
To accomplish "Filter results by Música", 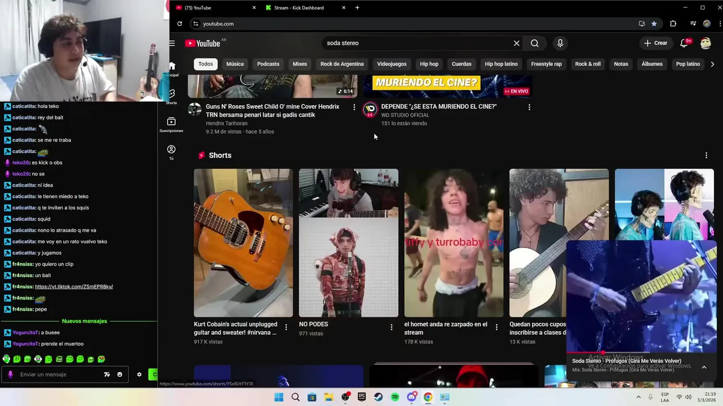I will [235, 64].
